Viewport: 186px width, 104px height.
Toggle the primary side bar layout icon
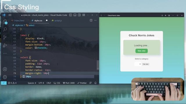point(71,15)
